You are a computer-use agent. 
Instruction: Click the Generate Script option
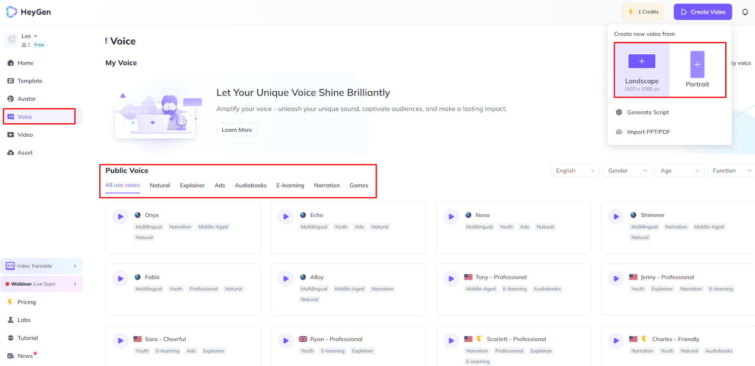pos(647,113)
